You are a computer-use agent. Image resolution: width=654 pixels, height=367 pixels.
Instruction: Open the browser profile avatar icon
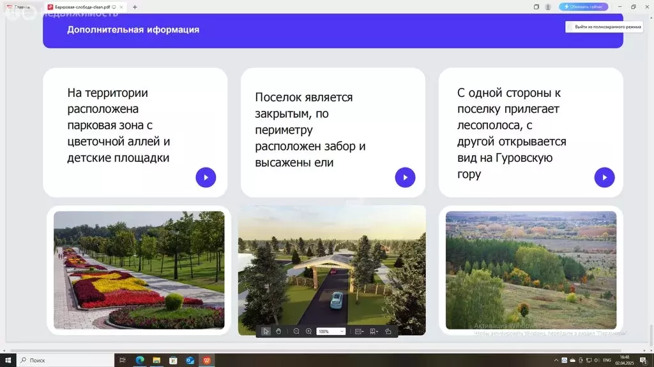pyautogui.click(x=548, y=6)
